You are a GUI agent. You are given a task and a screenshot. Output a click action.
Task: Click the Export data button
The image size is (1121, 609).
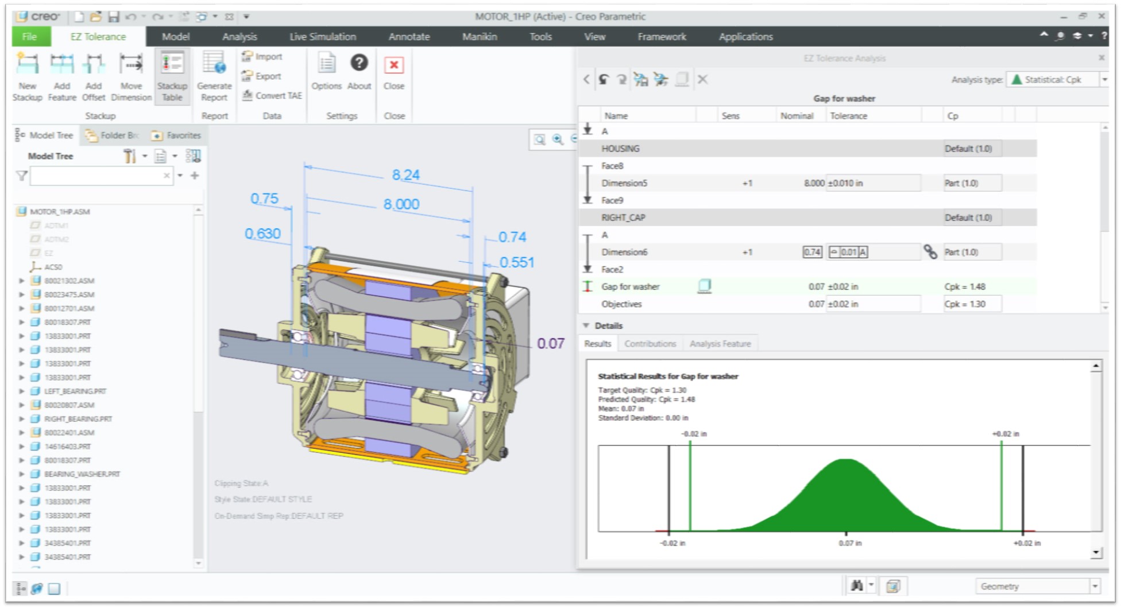(x=261, y=76)
